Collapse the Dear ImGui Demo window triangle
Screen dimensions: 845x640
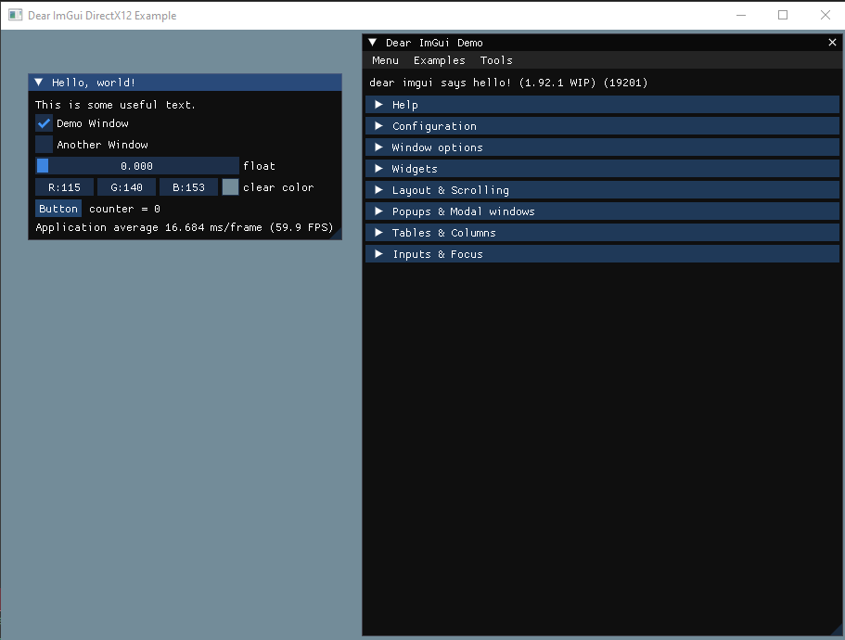pos(372,43)
